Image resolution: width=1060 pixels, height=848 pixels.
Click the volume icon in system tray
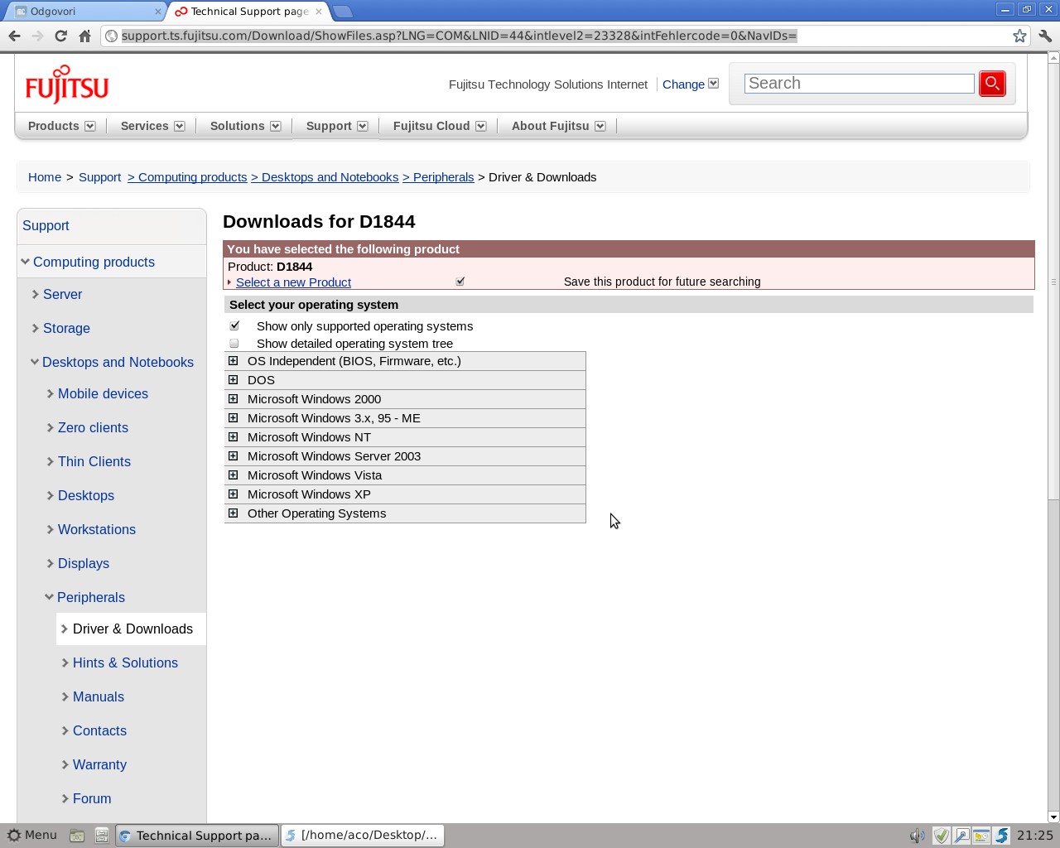point(917,836)
